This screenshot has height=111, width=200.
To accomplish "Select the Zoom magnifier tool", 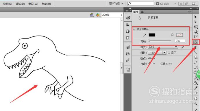I will pyautogui.click(x=195, y=103).
